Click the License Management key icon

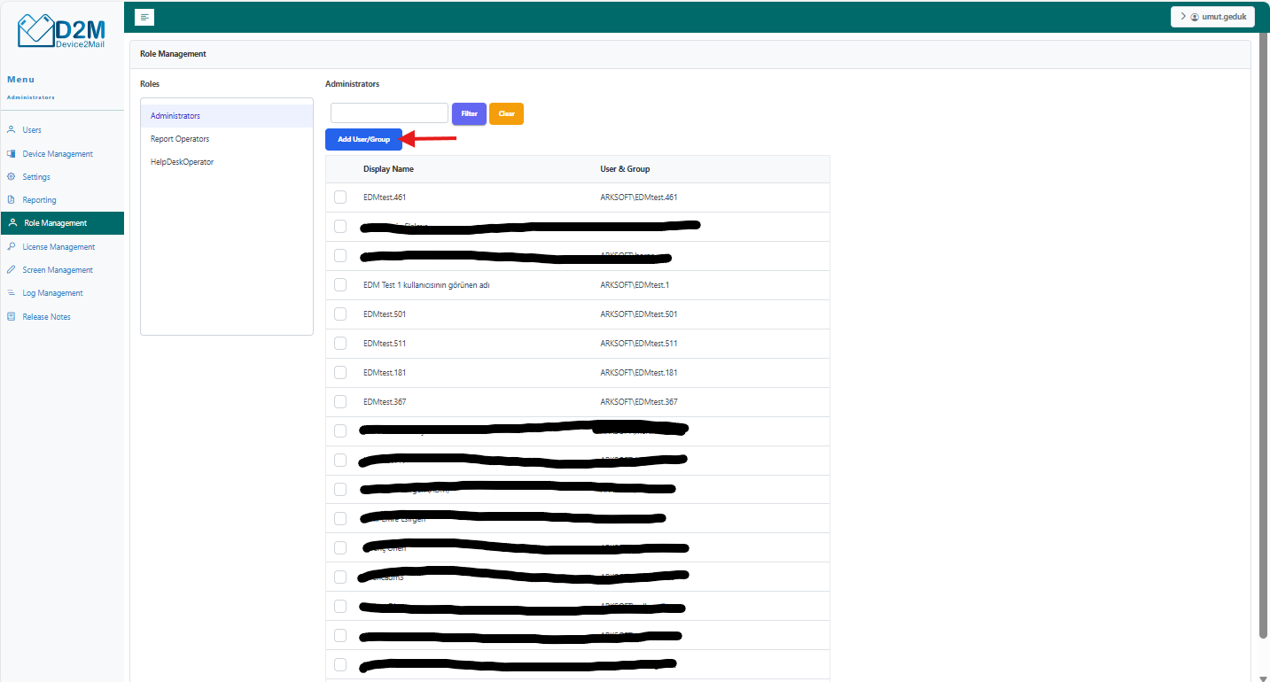(12, 246)
